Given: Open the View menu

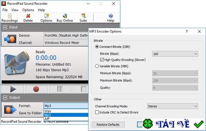Looking at the screenshot, I should click(x=15, y=10).
